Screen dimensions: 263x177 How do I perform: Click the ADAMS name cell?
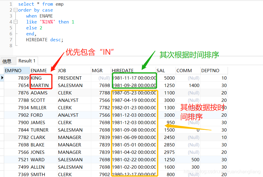point(43,93)
